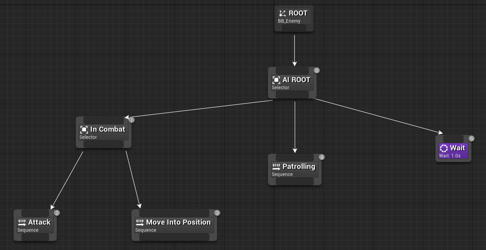Viewport: 486px width, 250px height.
Task: Select the graph icon on the ROOT node
Action: pos(282,13)
